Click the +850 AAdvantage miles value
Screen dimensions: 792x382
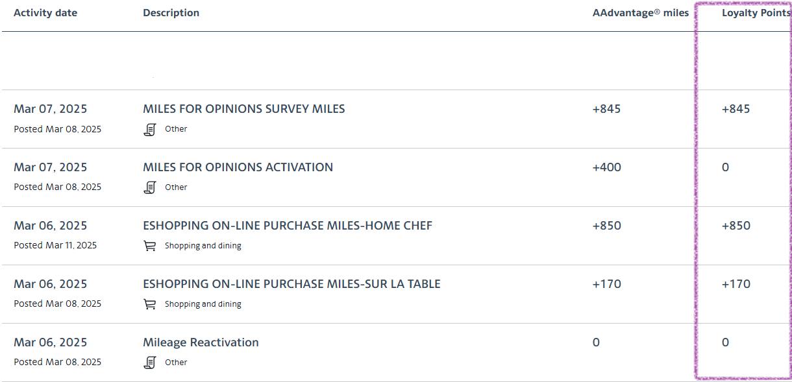pyautogui.click(x=606, y=226)
